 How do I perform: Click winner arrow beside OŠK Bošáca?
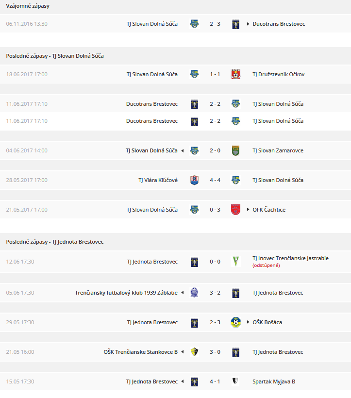[x=248, y=322]
